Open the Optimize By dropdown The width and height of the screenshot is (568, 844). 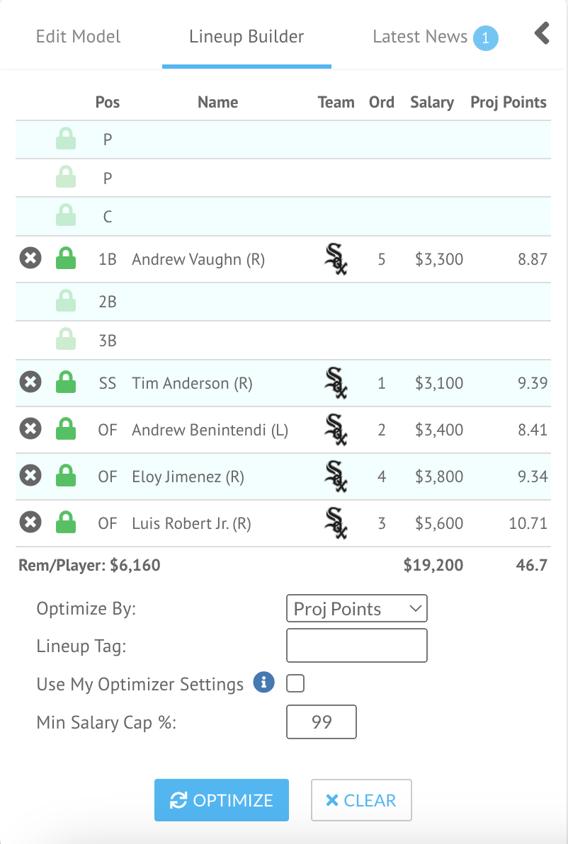click(x=356, y=609)
